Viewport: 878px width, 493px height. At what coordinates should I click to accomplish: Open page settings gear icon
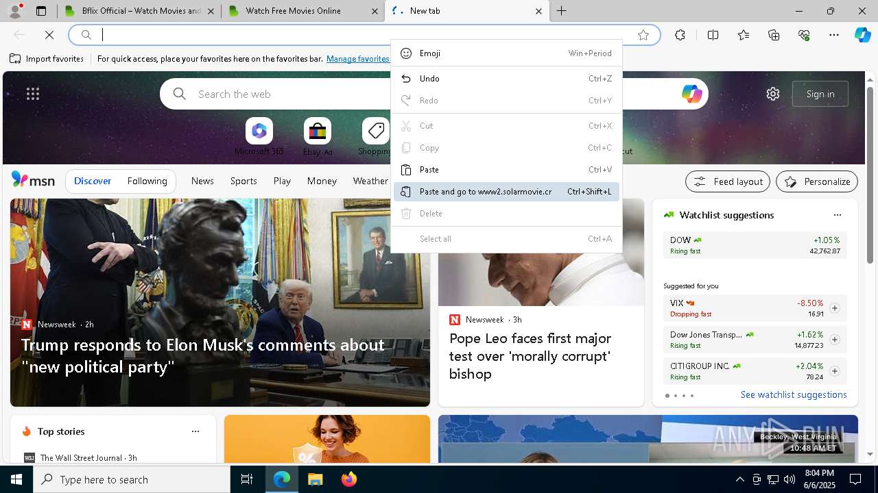(x=773, y=94)
